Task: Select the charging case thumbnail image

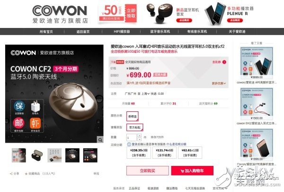Action: 37,155
